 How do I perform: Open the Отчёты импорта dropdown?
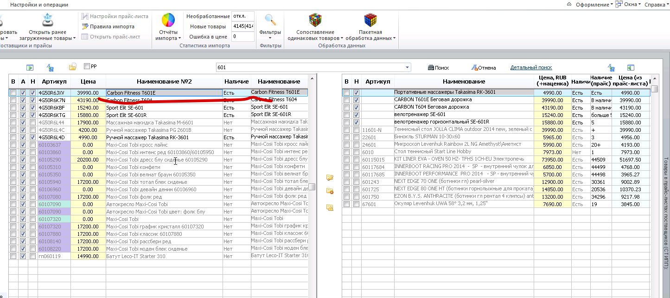[168, 35]
